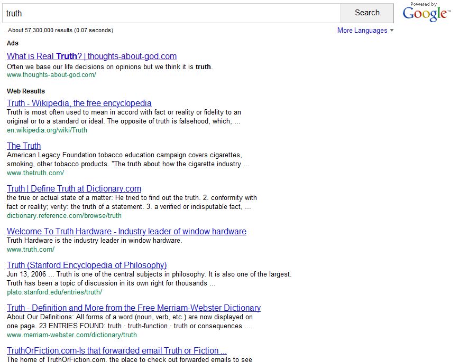Open the Merriam-Webster Dictionary definition result
Image resolution: width=459 pixels, height=362 pixels.
[x=134, y=308]
